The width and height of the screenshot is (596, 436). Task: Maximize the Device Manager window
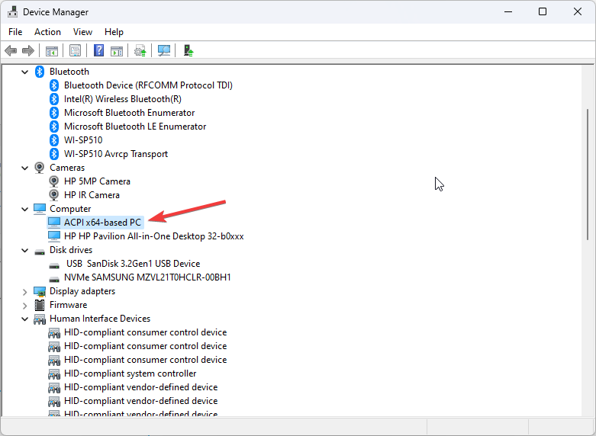(543, 11)
